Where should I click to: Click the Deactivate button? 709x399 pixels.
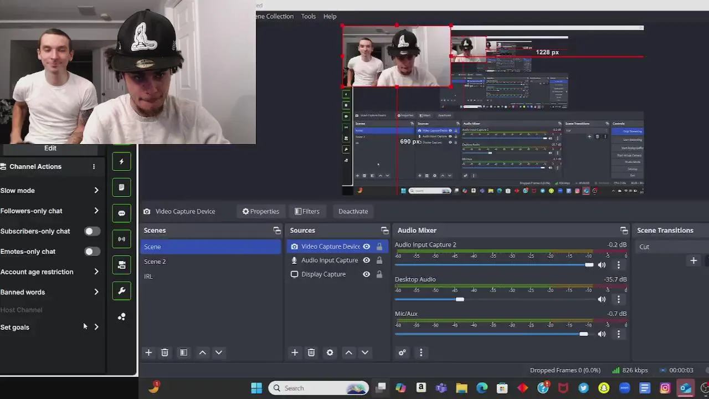coord(353,211)
